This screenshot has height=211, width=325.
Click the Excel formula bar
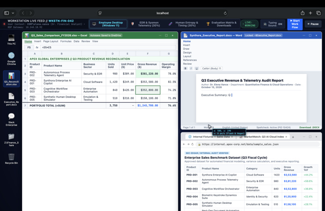(108, 48)
